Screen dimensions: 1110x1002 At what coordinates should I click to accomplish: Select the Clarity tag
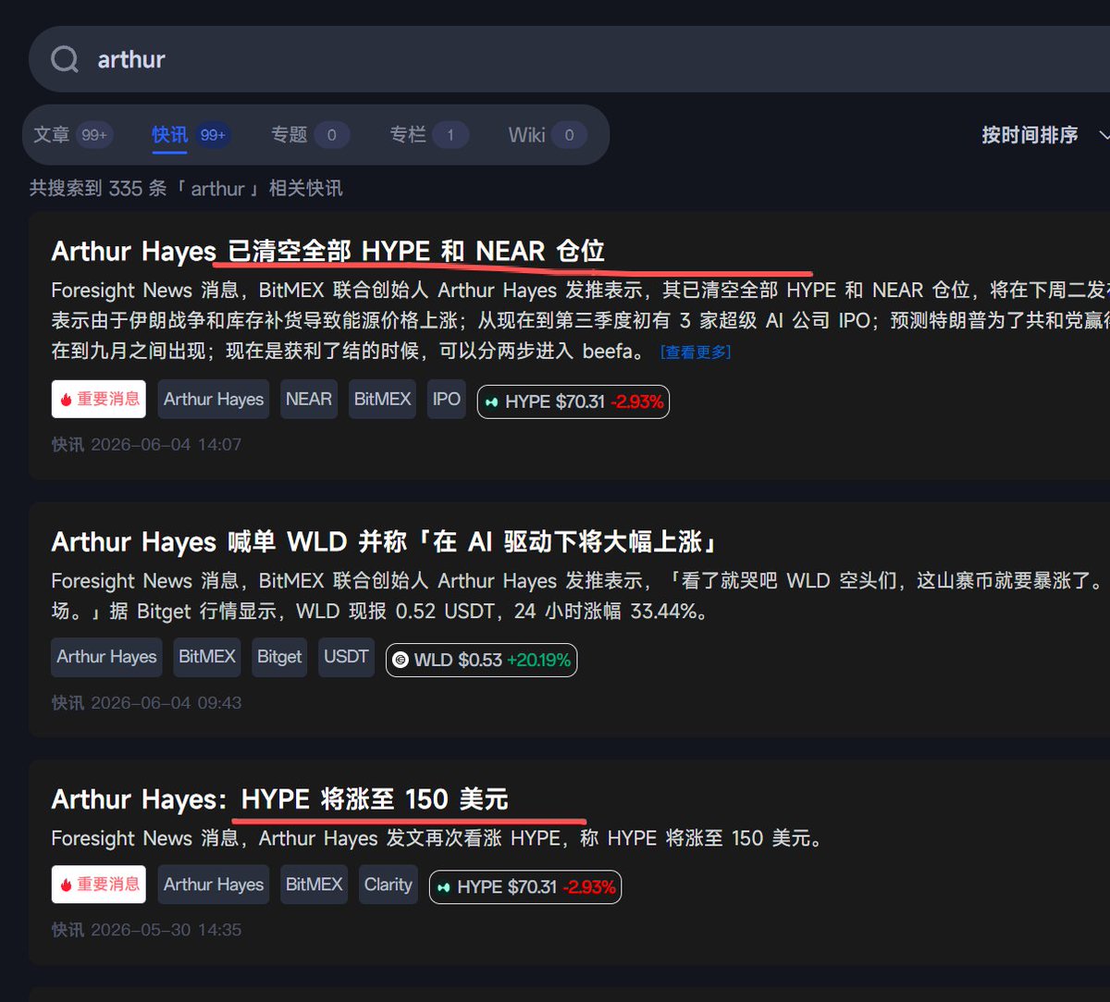coord(388,884)
